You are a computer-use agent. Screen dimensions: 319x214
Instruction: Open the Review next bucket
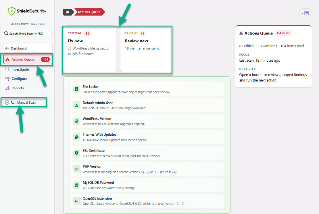pos(146,49)
